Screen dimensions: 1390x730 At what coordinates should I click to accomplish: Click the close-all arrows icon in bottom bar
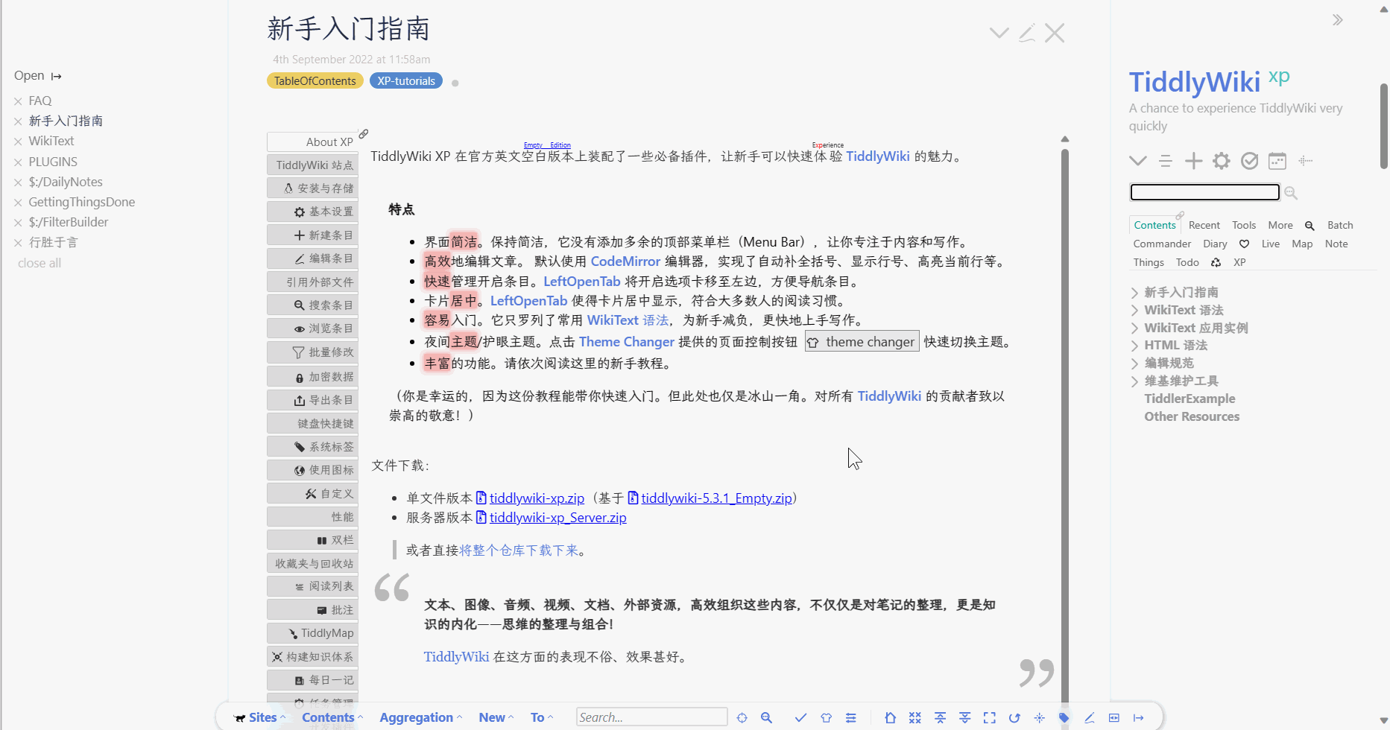915,718
